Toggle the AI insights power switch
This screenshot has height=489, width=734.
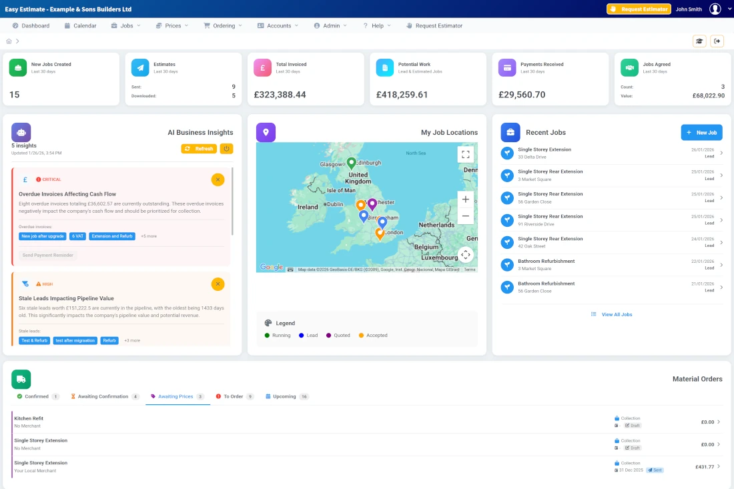226,149
